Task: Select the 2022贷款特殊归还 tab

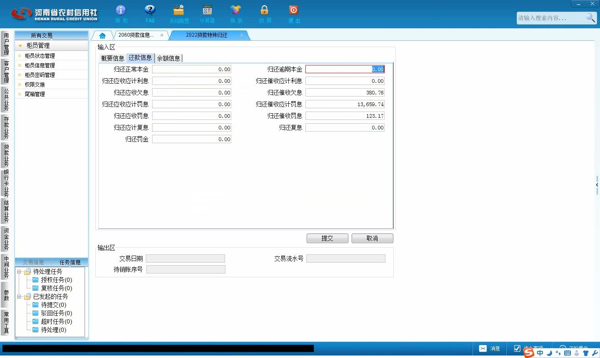Action: (207, 35)
